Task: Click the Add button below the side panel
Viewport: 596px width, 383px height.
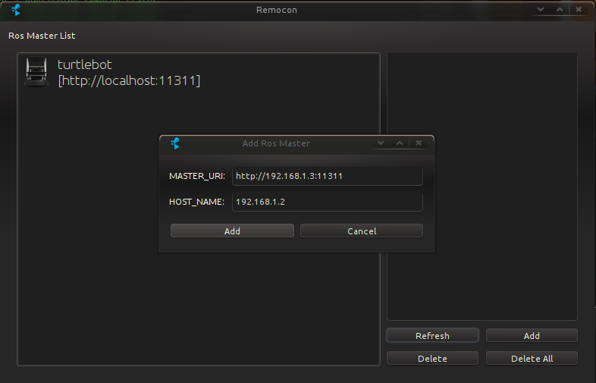Action: (x=532, y=335)
